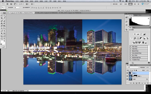Switch to 设计 workspace

[121, 4]
